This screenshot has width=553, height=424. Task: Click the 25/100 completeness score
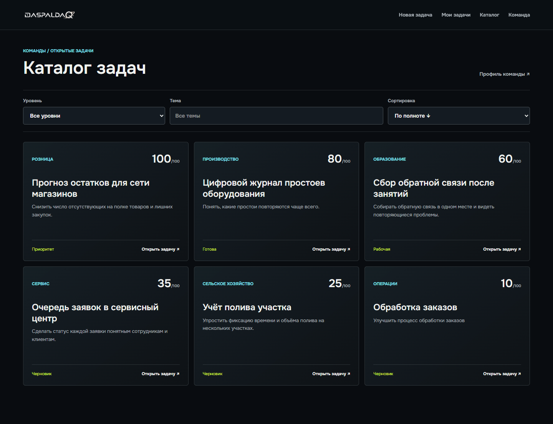point(339,284)
